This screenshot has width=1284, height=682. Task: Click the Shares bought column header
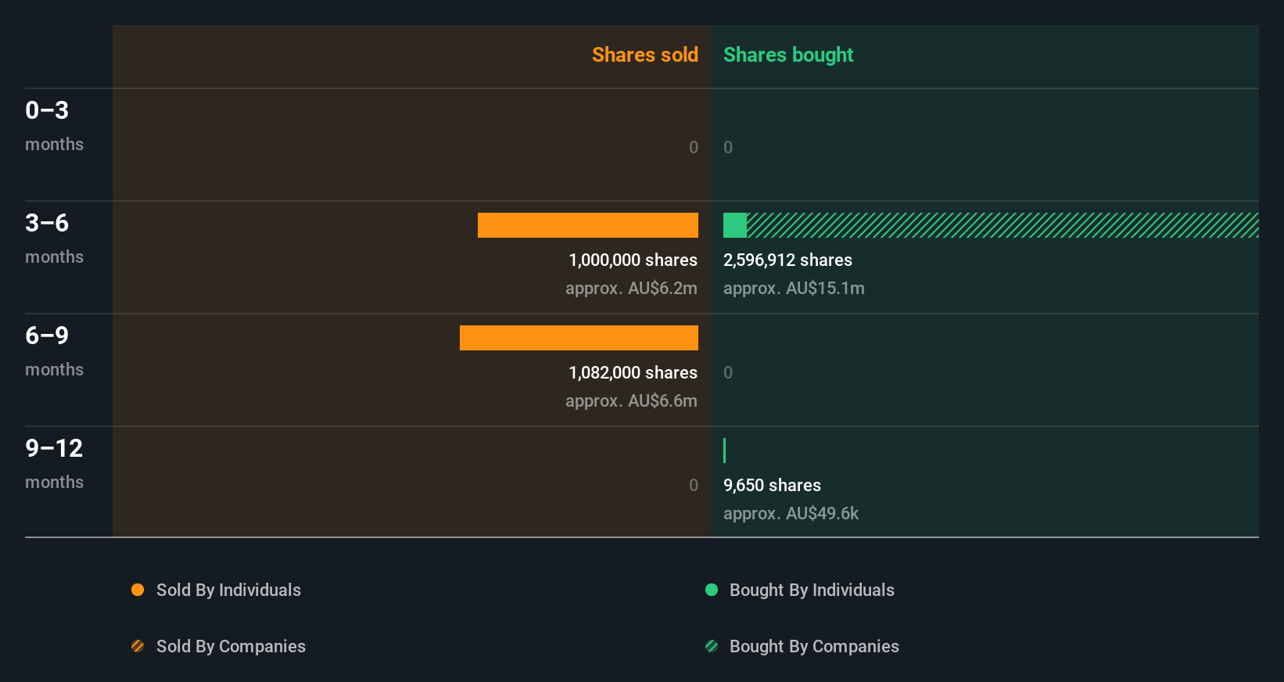tap(788, 55)
